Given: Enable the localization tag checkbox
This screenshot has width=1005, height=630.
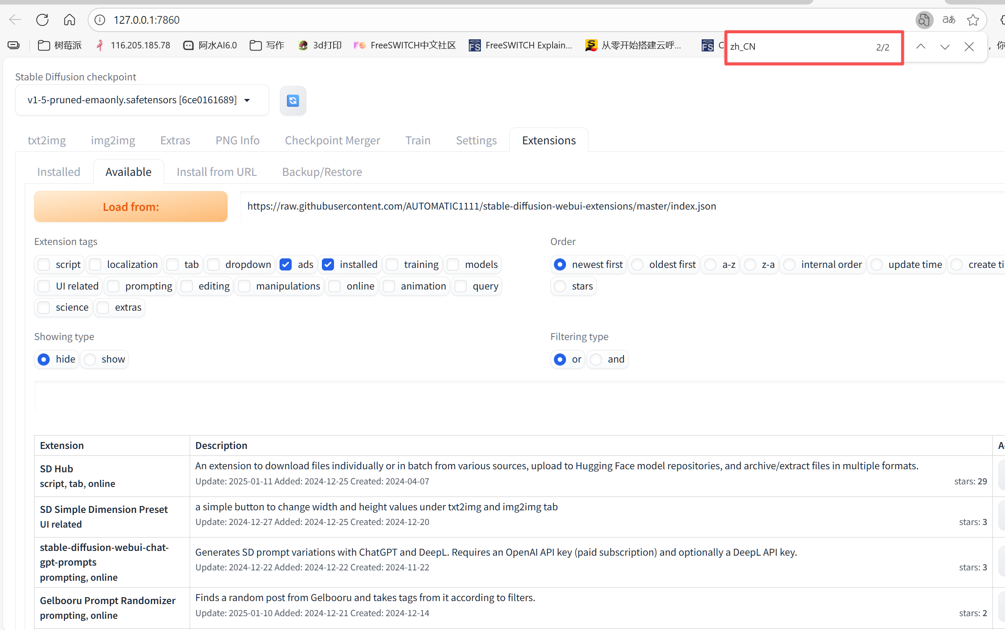Looking at the screenshot, I should click(95, 264).
